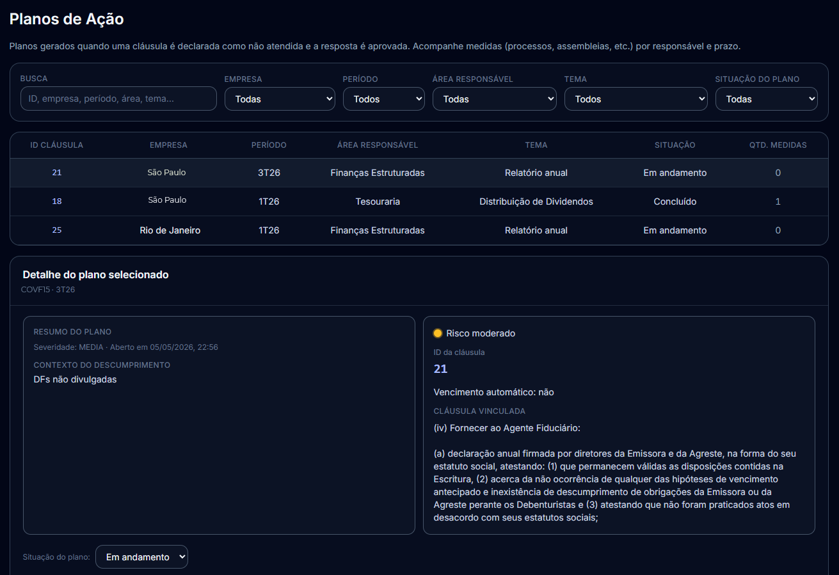
Task: Open clause ID 25 link in table
Action: coord(57,230)
